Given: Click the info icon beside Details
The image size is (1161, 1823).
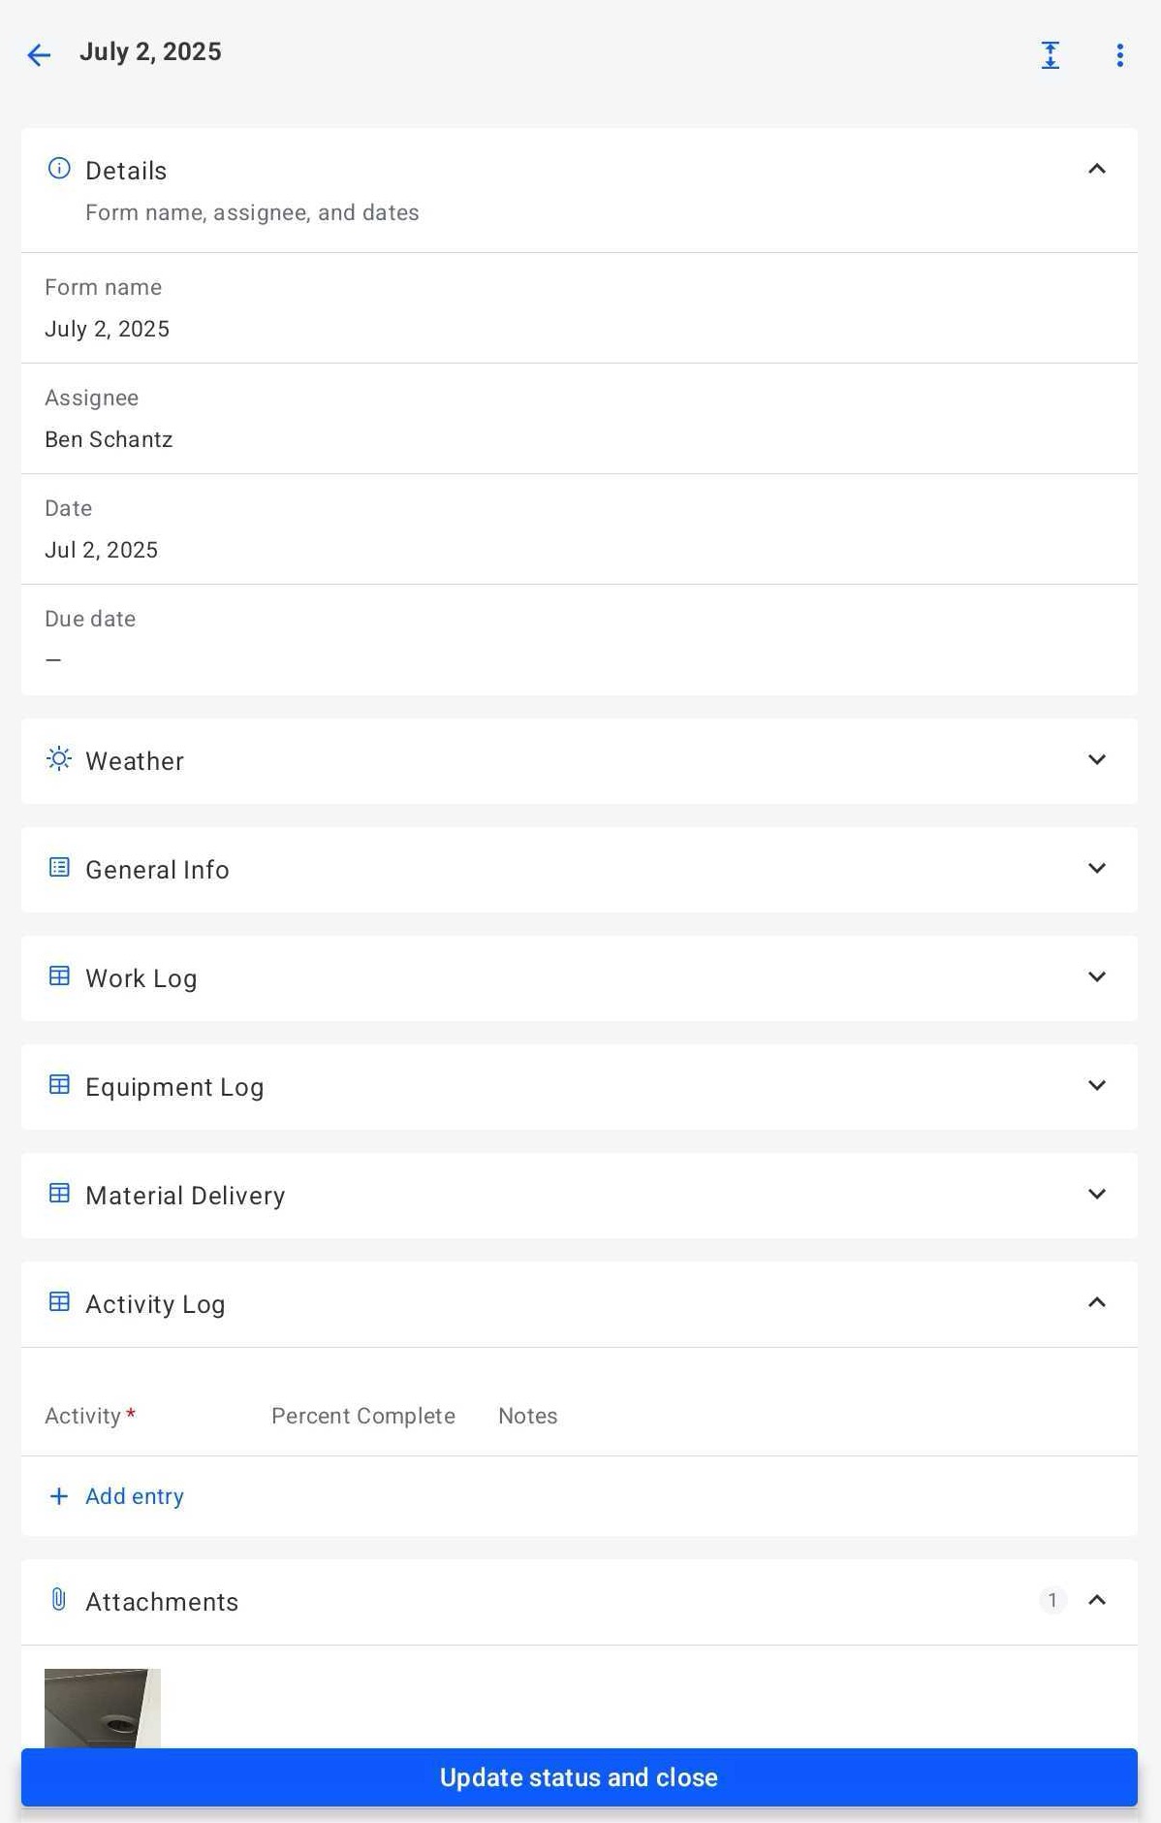Looking at the screenshot, I should pos(59,168).
